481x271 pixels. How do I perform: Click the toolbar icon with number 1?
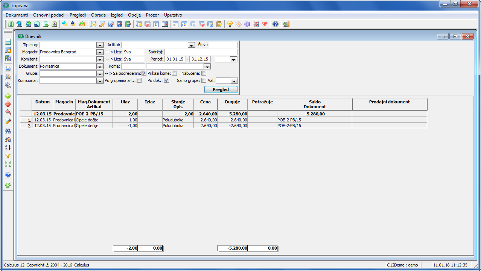click(x=11, y=24)
